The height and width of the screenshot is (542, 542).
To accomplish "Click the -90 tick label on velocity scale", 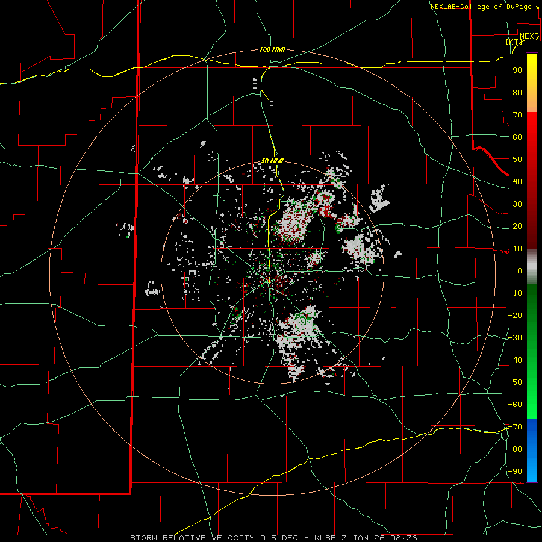I will pos(515,472).
